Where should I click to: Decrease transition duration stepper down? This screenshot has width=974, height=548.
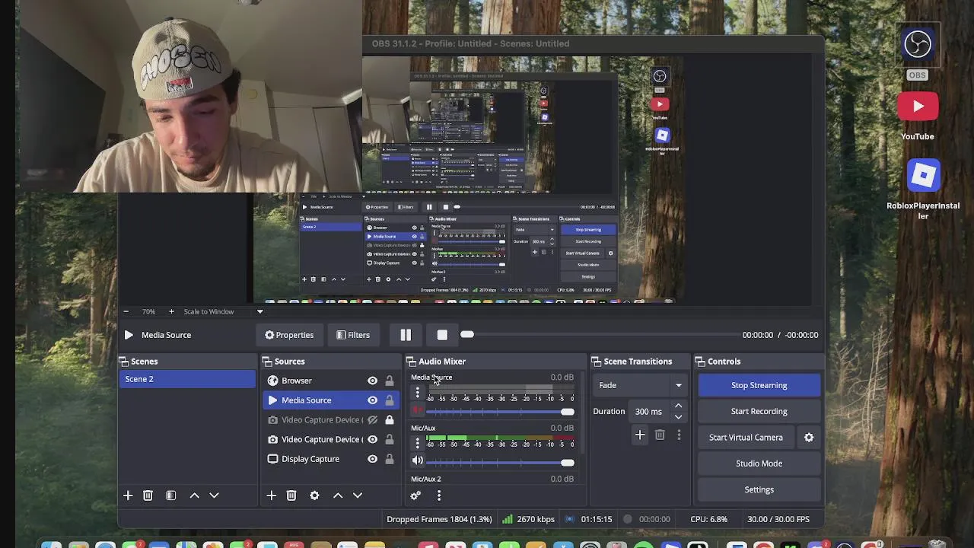coord(679,416)
